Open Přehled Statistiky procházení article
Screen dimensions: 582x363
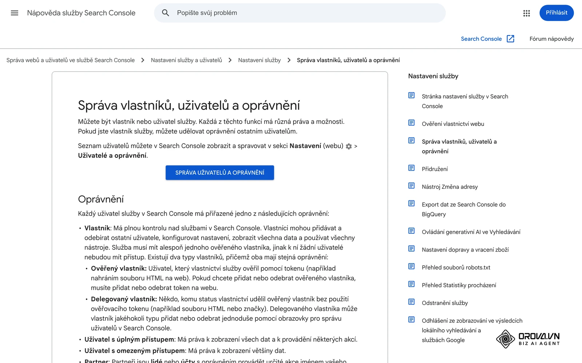459,285
